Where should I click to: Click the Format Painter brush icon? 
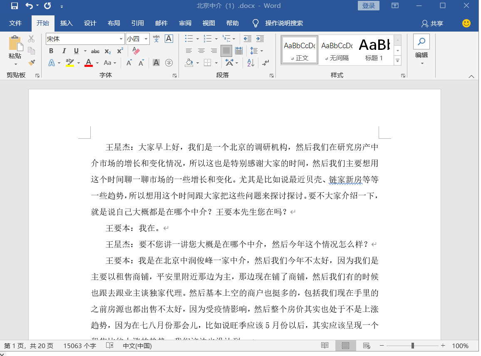tap(32, 62)
